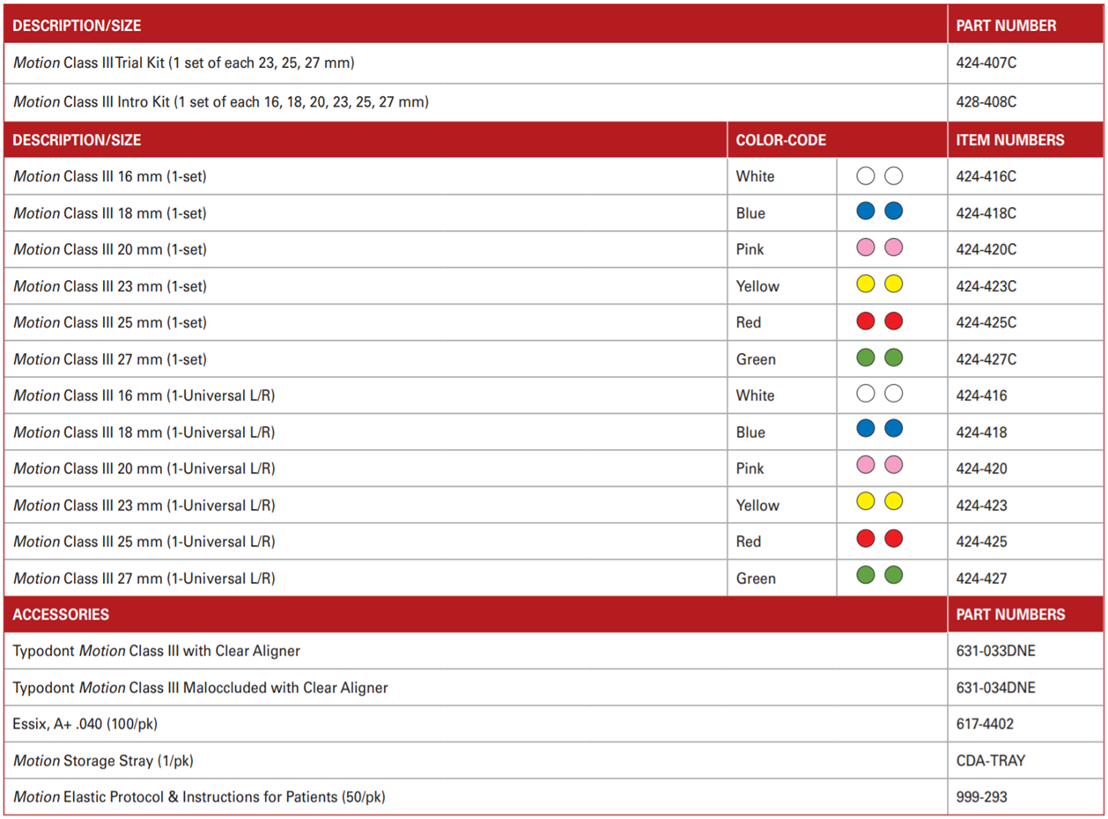Image resolution: width=1108 pixels, height=819 pixels.
Task: Click part number 424-407C
Action: coord(986,63)
